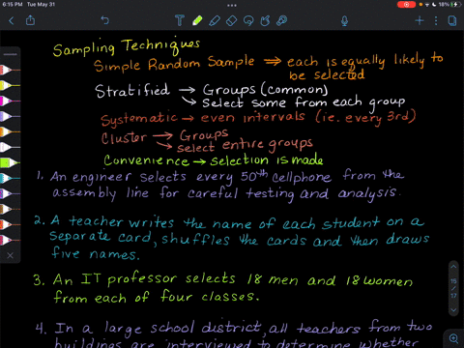
Task: Pick the teal favorite pen
Action: [10, 178]
